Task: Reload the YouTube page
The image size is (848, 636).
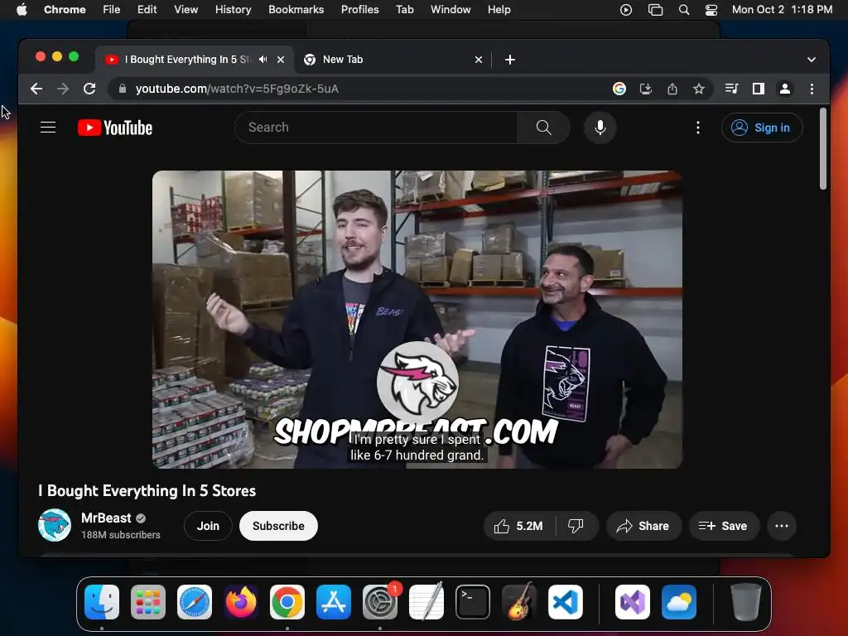Action: pos(89,89)
